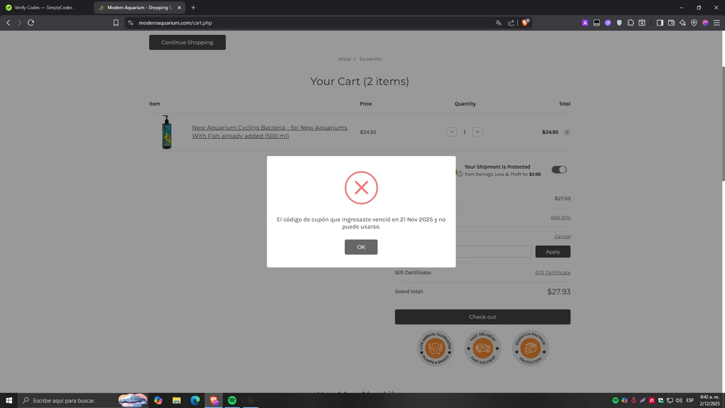This screenshot has width=725, height=408.
Task: Open File Explorer from the taskbar
Action: click(x=176, y=400)
